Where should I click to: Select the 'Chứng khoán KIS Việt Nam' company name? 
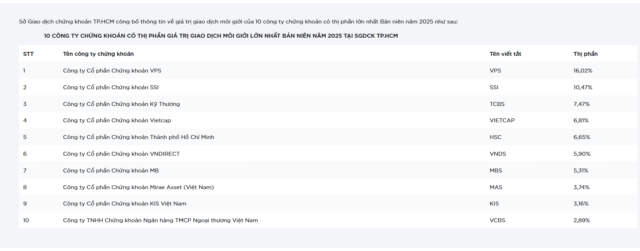click(x=125, y=204)
